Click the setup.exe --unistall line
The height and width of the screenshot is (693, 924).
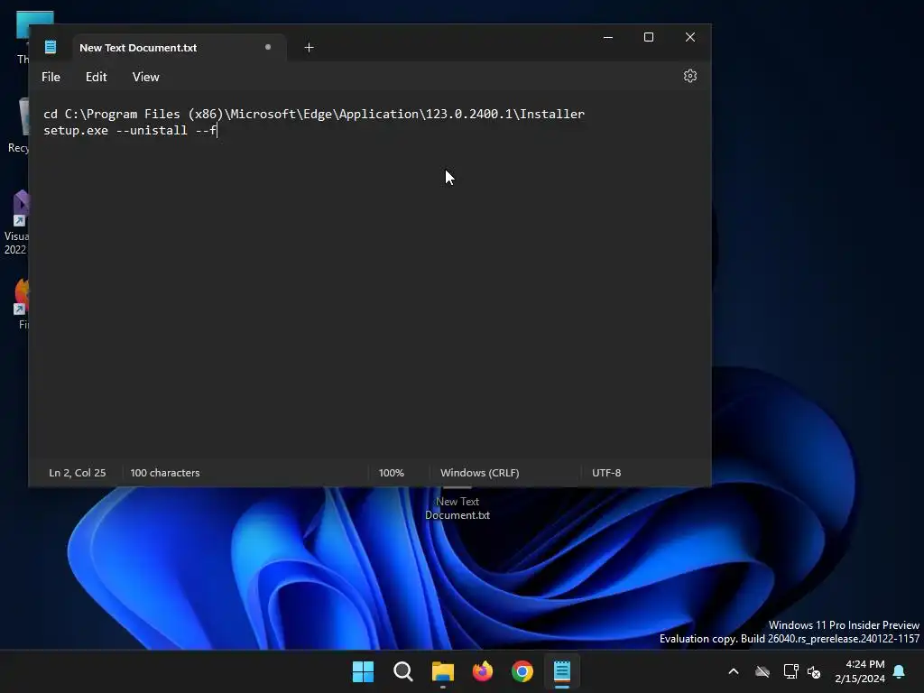pyautogui.click(x=130, y=130)
